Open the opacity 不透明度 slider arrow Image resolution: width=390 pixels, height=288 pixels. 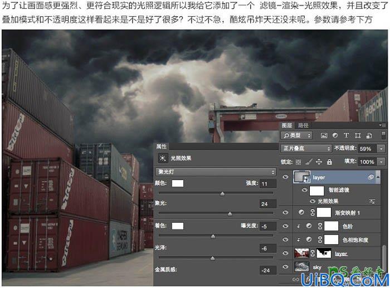click(x=381, y=149)
